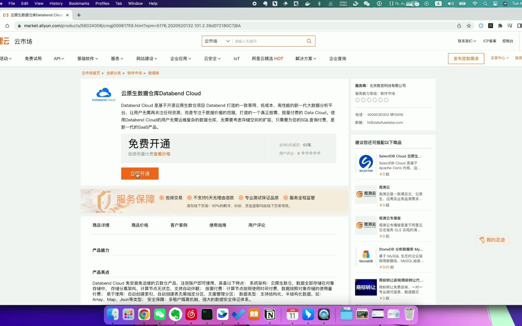522x326 pixels.
Task: Expand the 联系我们 dropdown
Action: coord(467,41)
